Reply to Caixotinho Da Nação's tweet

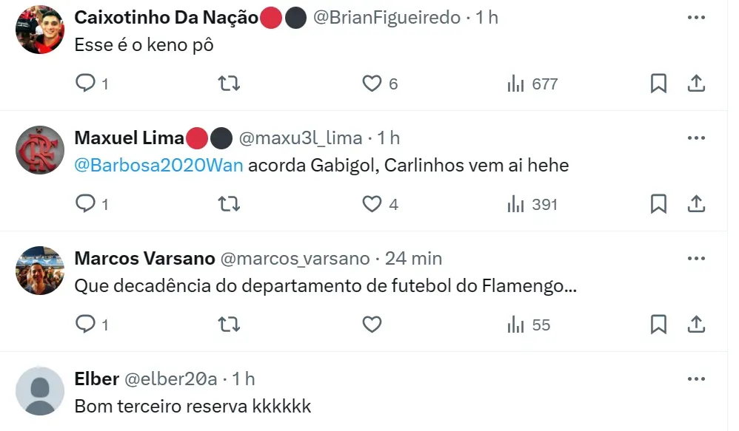(x=86, y=84)
